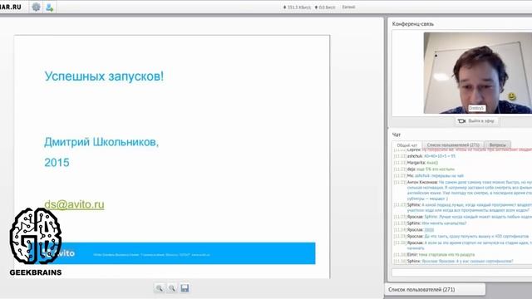Click the upload speed indicator in top bar

(325, 7)
